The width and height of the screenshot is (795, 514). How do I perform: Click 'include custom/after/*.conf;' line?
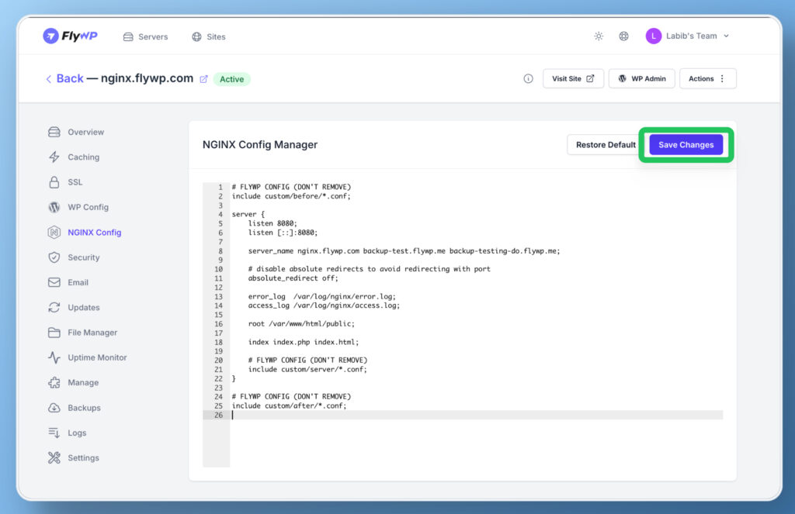click(x=289, y=405)
